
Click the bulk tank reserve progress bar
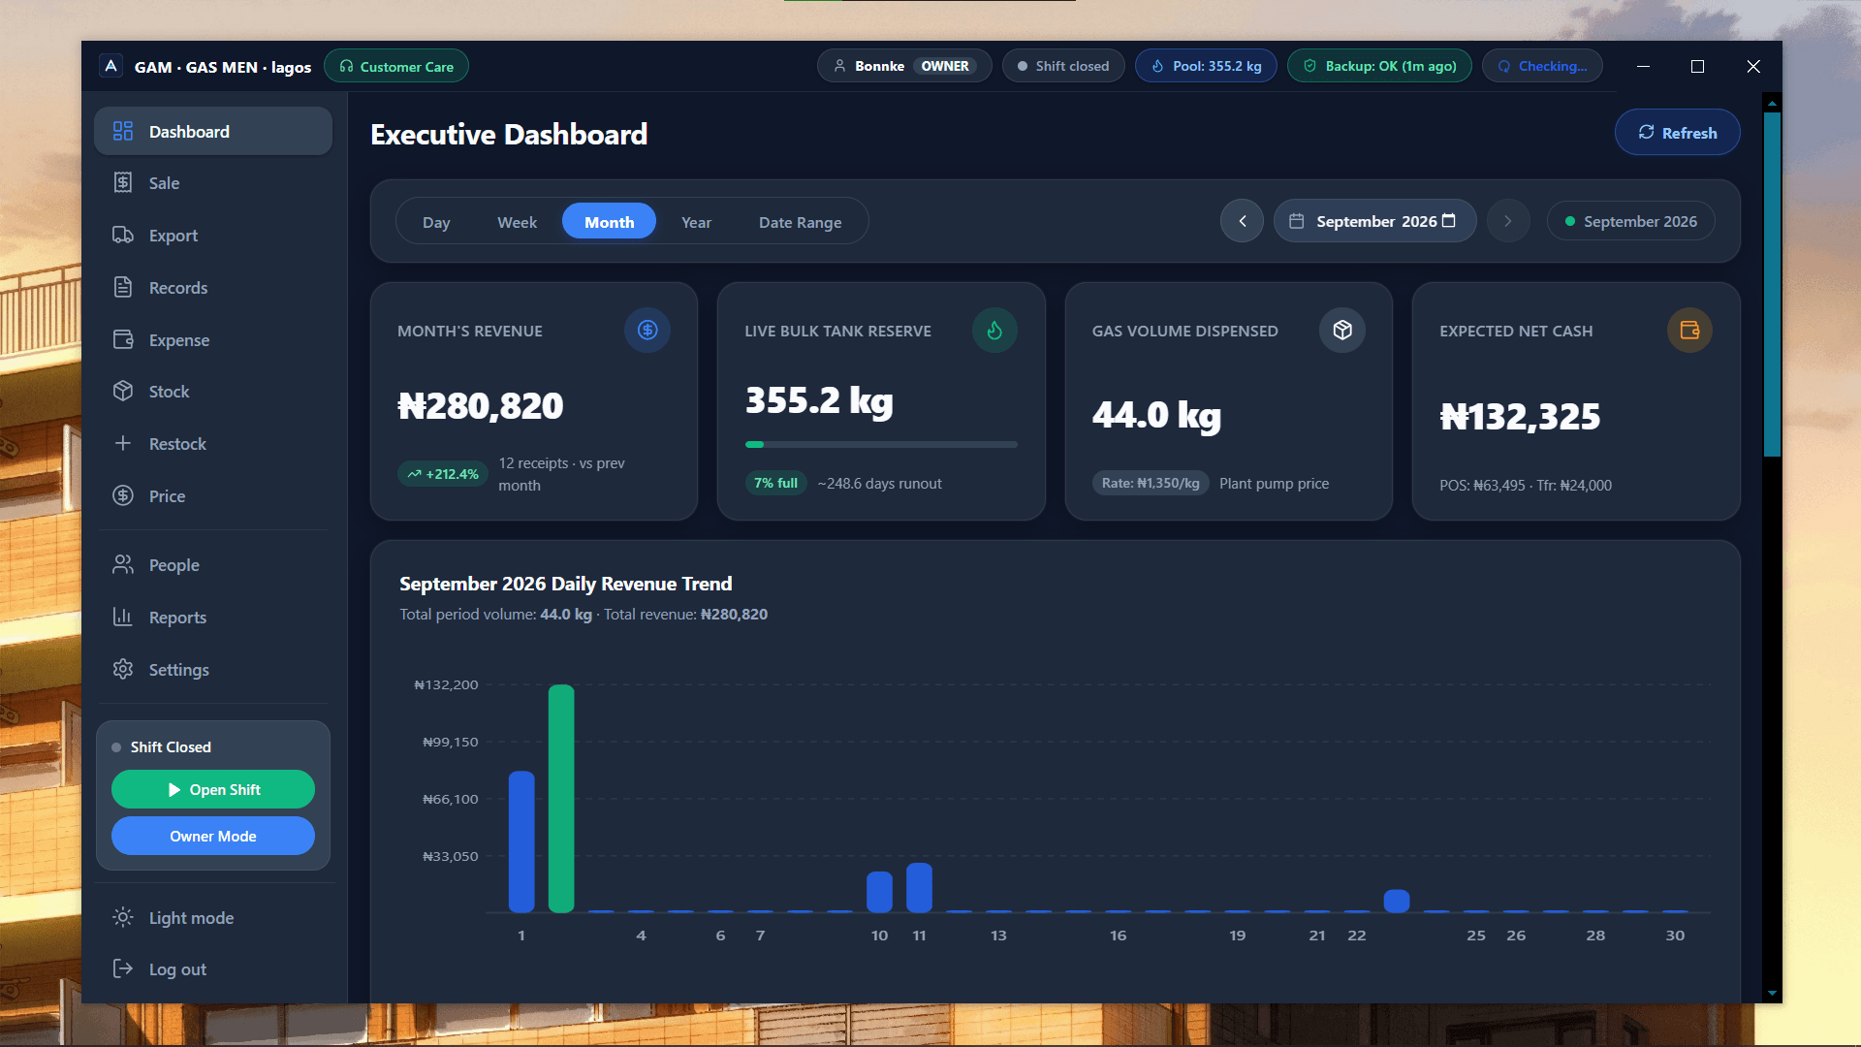pyautogui.click(x=881, y=445)
